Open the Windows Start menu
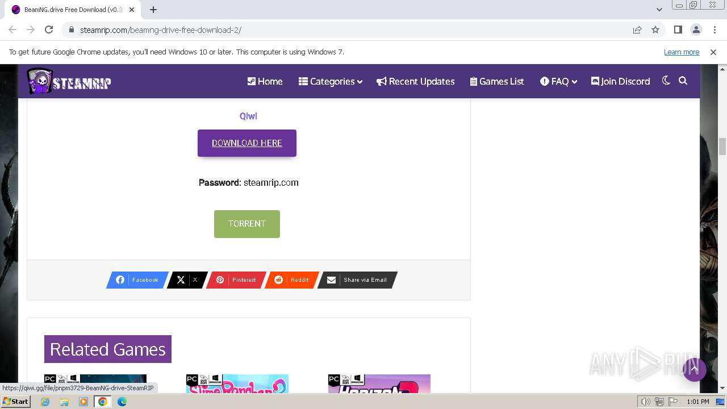 point(15,401)
